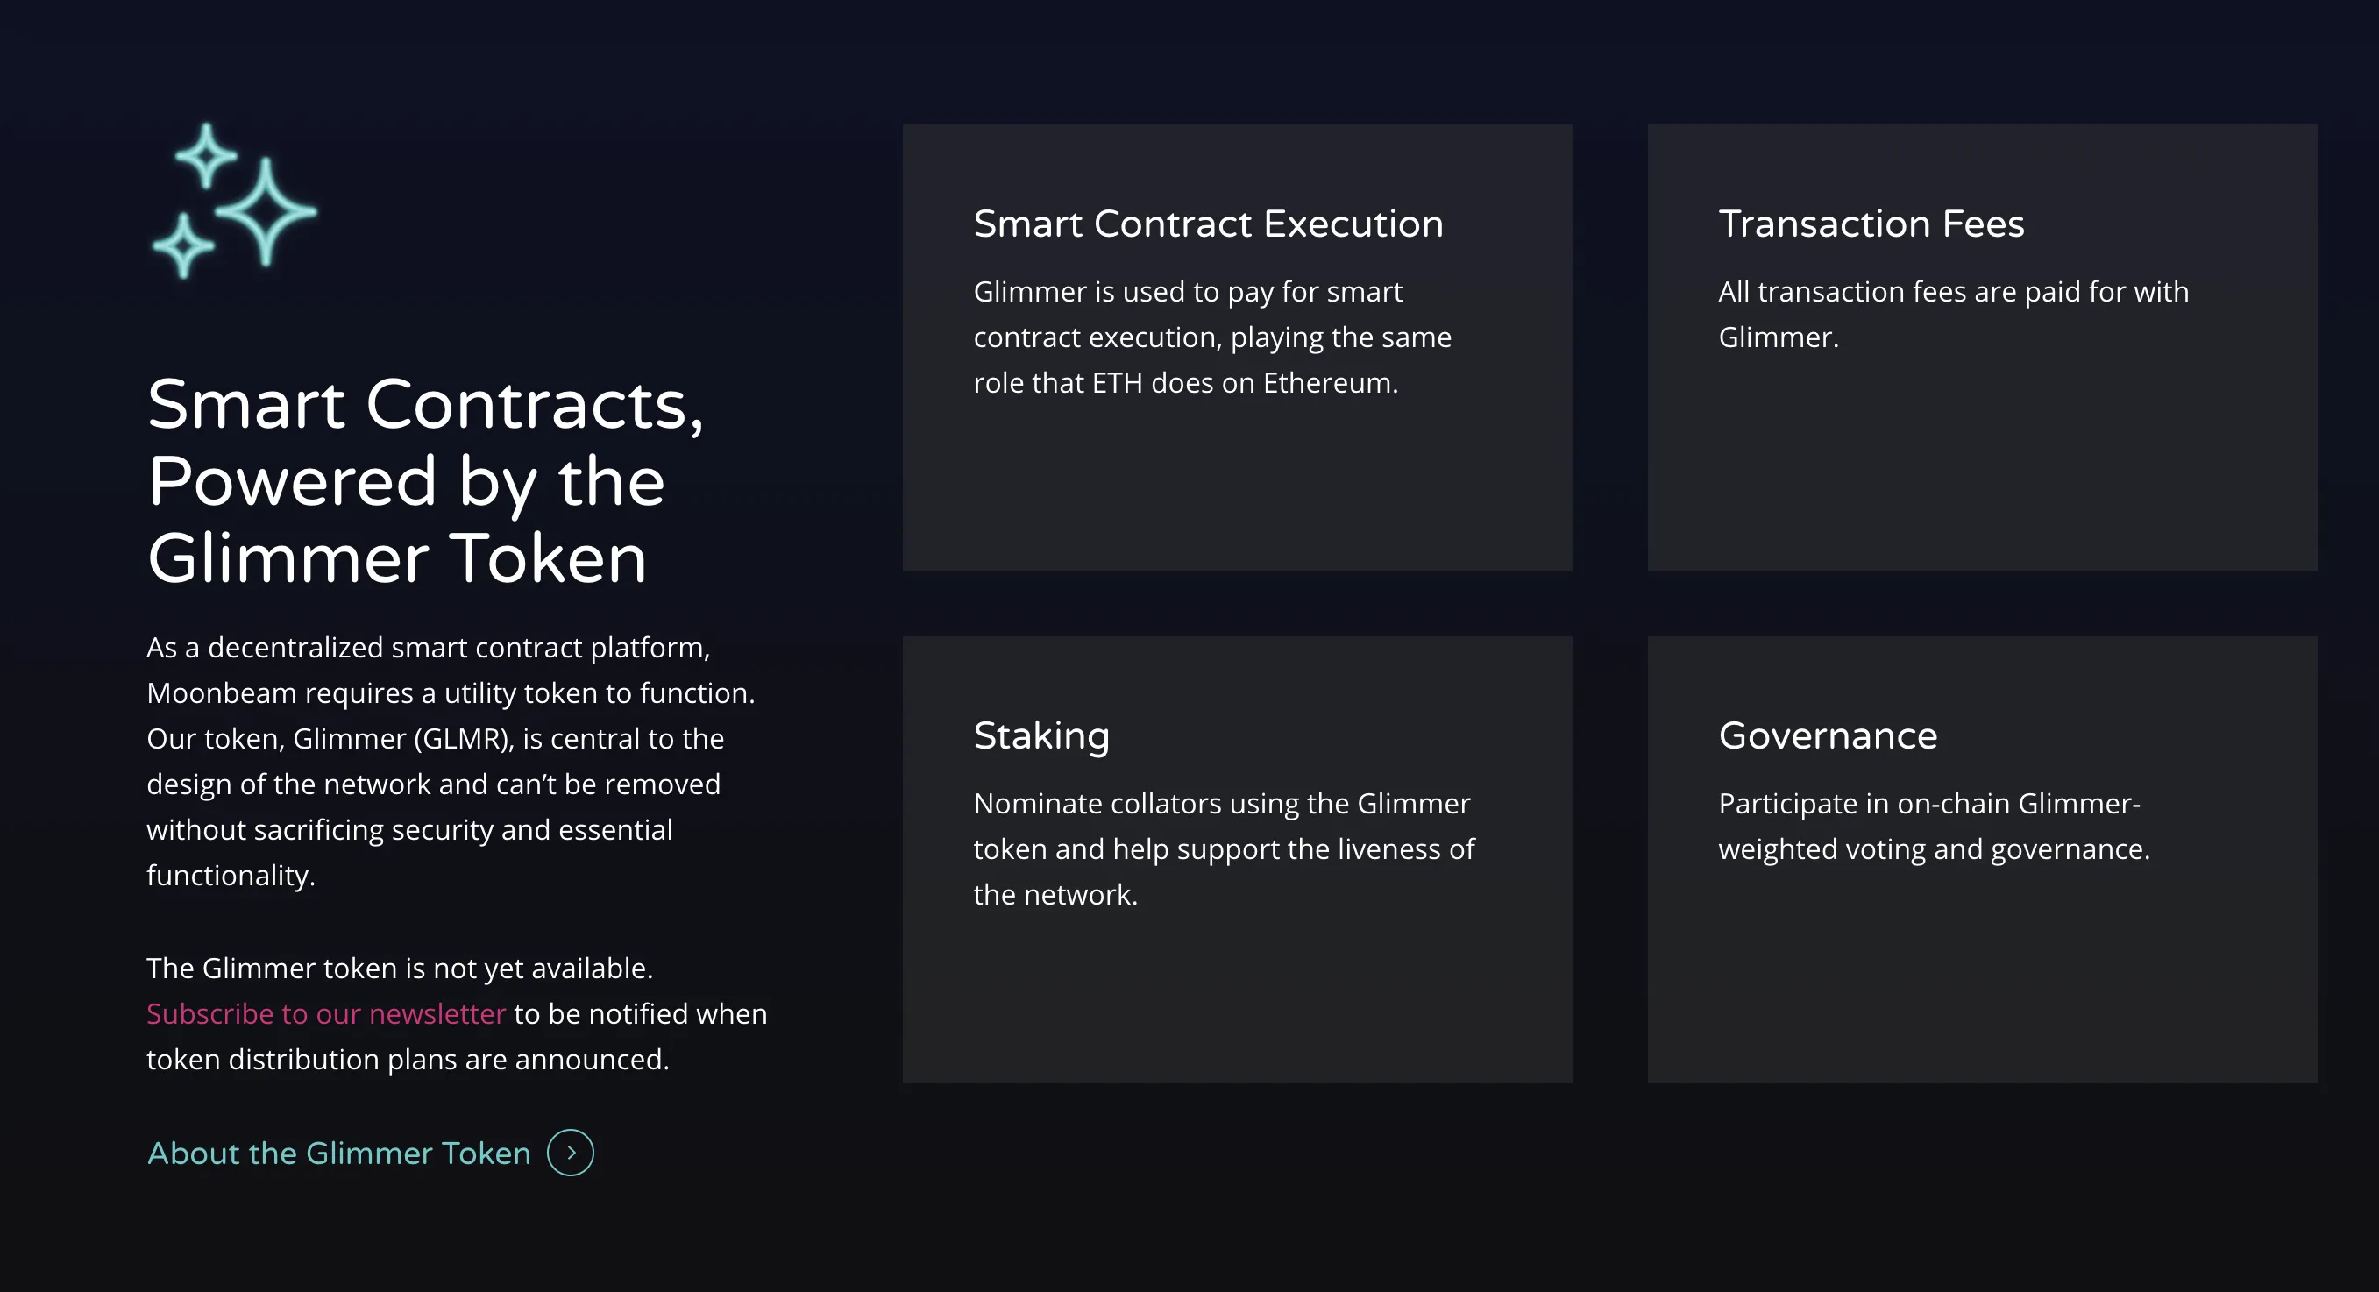This screenshot has width=2379, height=1292.
Task: Click 'The Glimmer token is not yet available' text
Action: pos(400,968)
